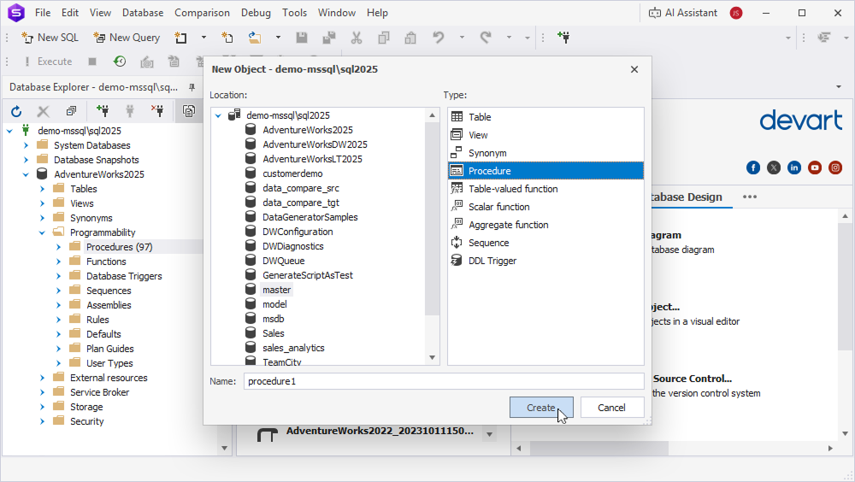Expand the Tables folder
Image resolution: width=855 pixels, height=482 pixels.
coord(42,189)
